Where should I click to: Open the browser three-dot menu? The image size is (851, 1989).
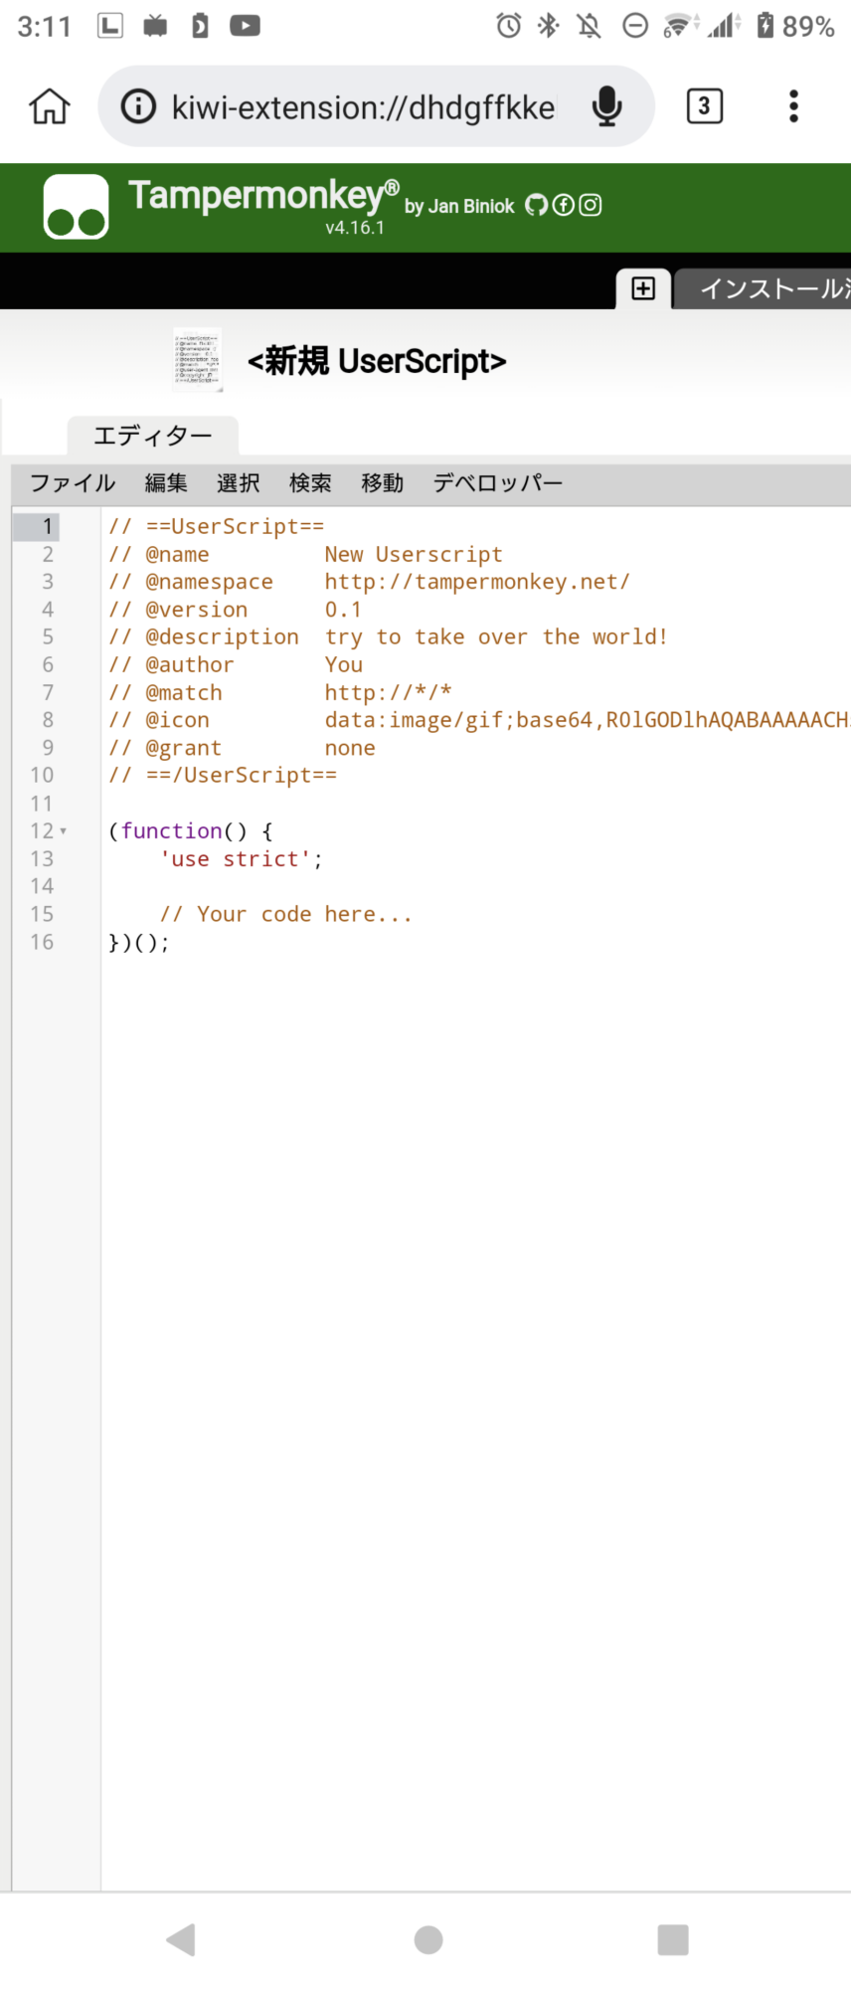coord(793,106)
